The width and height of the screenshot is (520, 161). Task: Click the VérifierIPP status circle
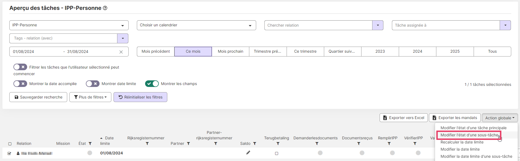[418, 153]
